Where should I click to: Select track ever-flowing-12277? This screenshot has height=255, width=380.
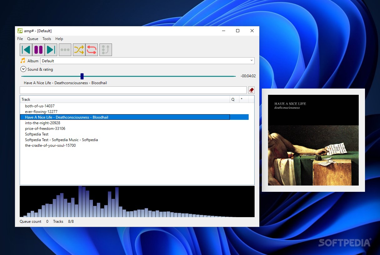tap(134, 112)
